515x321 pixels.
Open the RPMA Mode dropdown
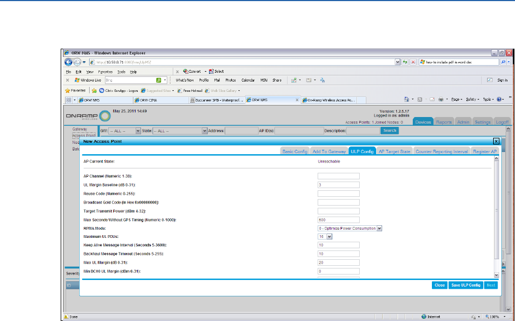coord(379,229)
